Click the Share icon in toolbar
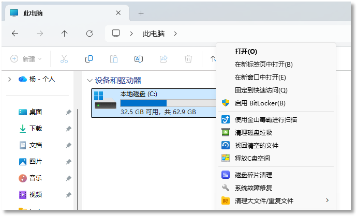357x217 pixels. tap(163, 59)
